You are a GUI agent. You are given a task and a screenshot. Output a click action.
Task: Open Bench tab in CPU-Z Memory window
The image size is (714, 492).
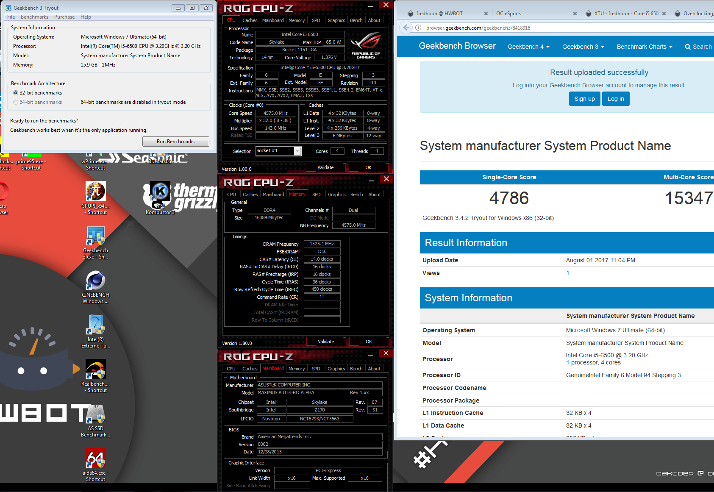pyautogui.click(x=357, y=195)
